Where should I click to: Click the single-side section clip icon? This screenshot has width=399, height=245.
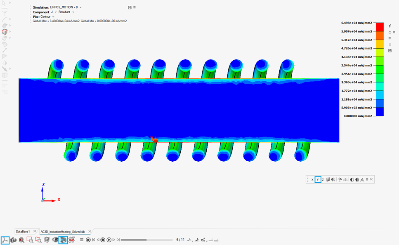coord(340,179)
